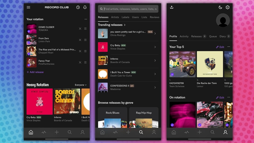Open the Olivia Rodrigo release chevron

[155, 34]
